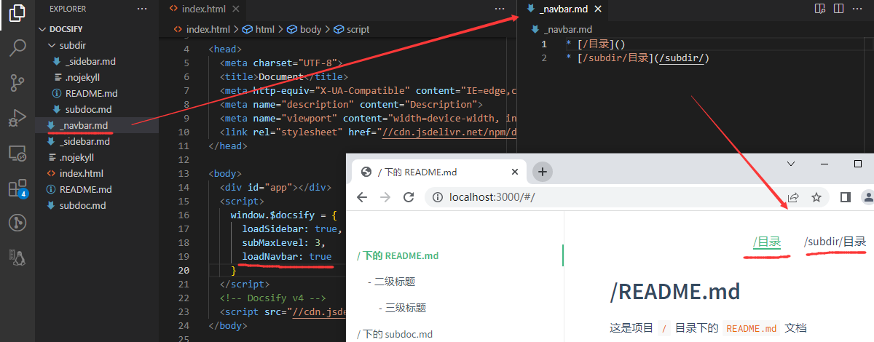874x342 pixels.
Task: Close the '/ 下的 README.md' Chrome tab
Action: coord(515,172)
